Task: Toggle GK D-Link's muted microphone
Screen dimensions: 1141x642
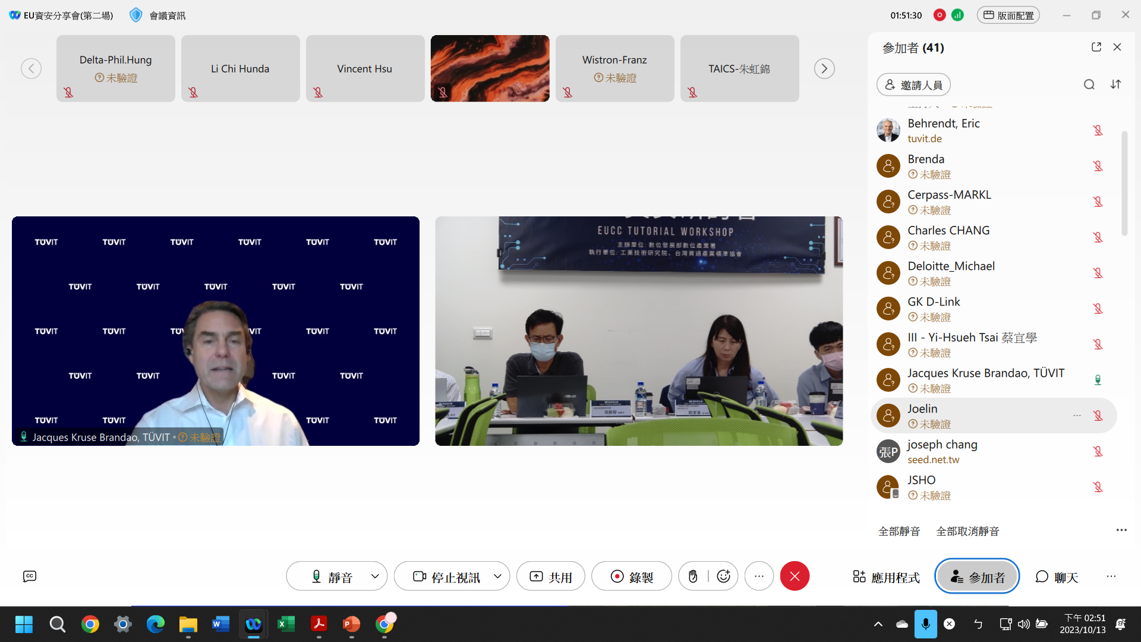Action: coord(1098,309)
